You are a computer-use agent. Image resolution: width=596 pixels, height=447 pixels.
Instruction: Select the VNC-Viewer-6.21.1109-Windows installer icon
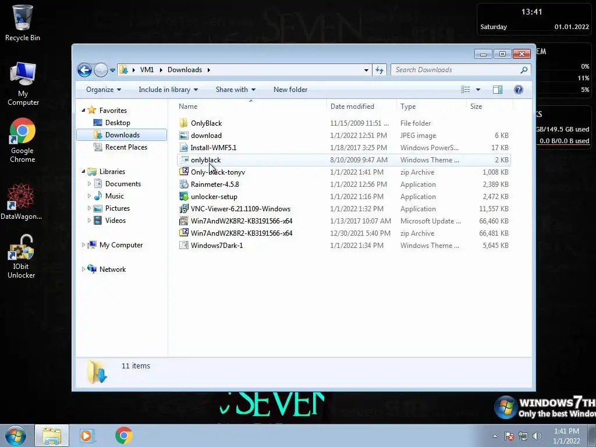[x=183, y=209]
